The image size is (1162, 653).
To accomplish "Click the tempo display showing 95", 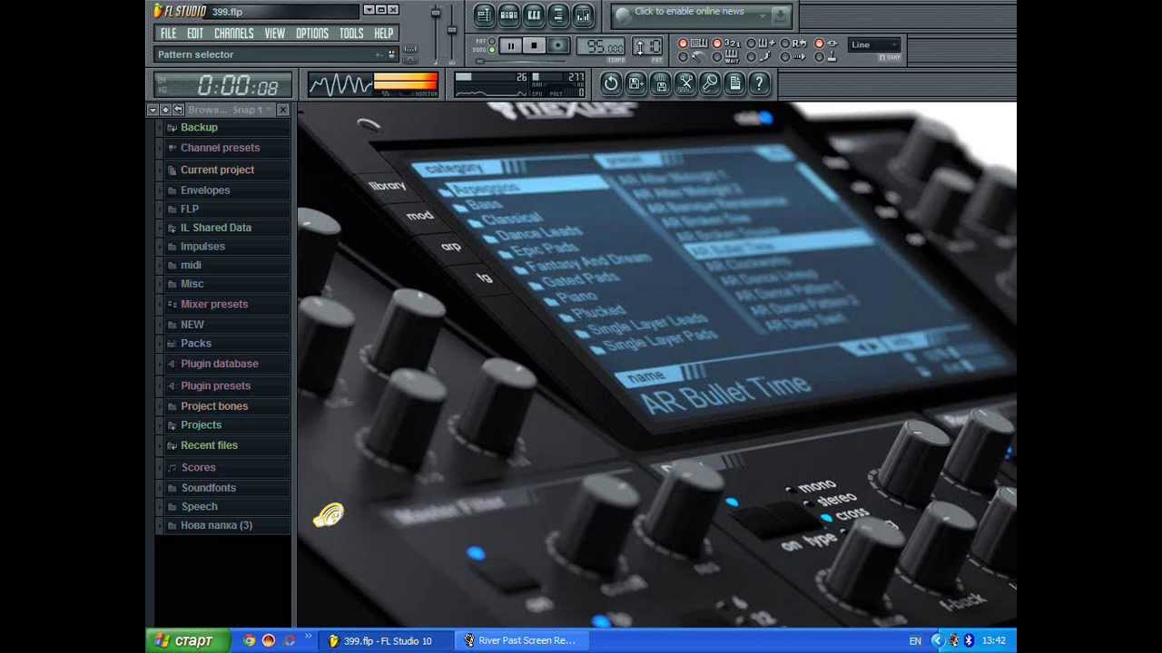I will (600, 45).
